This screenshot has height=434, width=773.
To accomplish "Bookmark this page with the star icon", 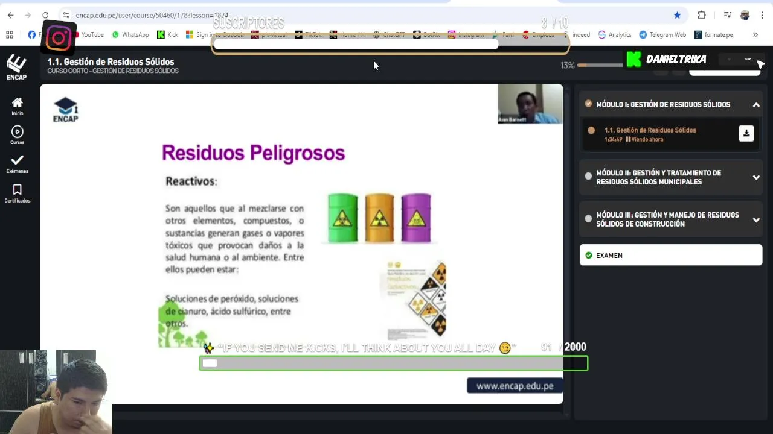I will click(677, 15).
